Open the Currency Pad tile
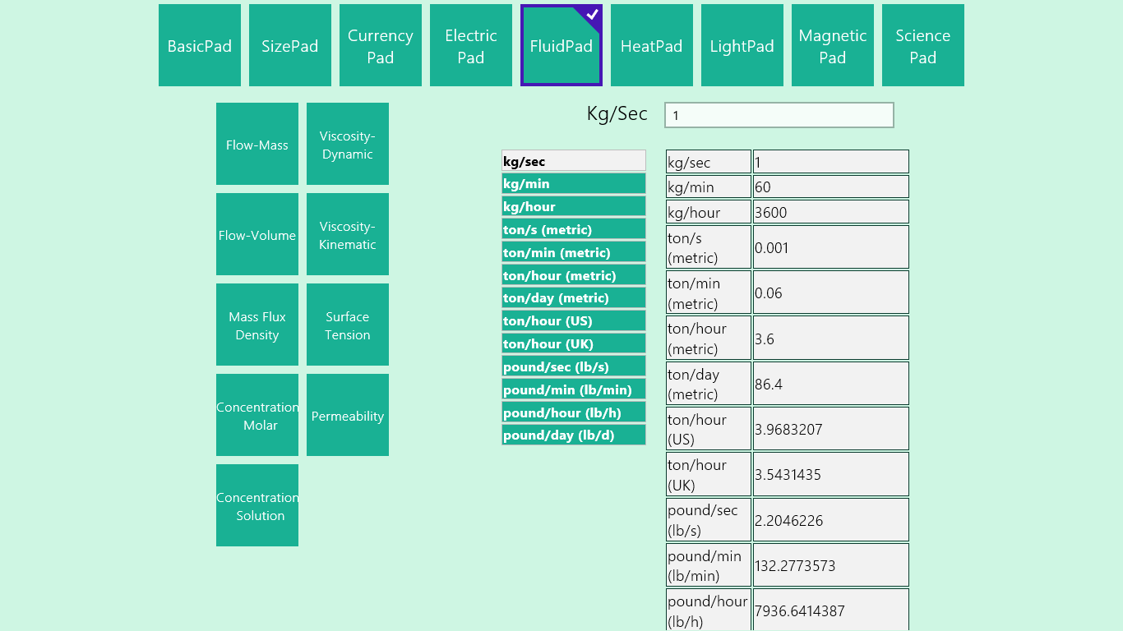Viewport: 1123px width, 631px height. click(381, 45)
